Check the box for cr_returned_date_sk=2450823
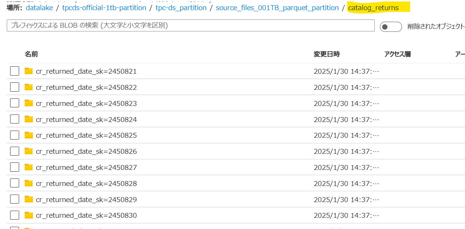This screenshot has height=229, width=465. click(x=15, y=103)
